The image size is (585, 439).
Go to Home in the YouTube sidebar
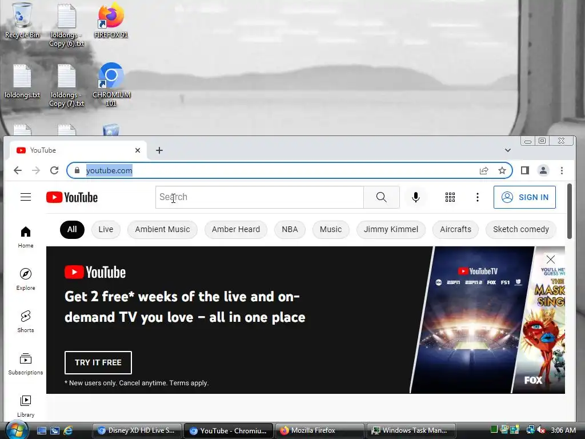tap(25, 237)
